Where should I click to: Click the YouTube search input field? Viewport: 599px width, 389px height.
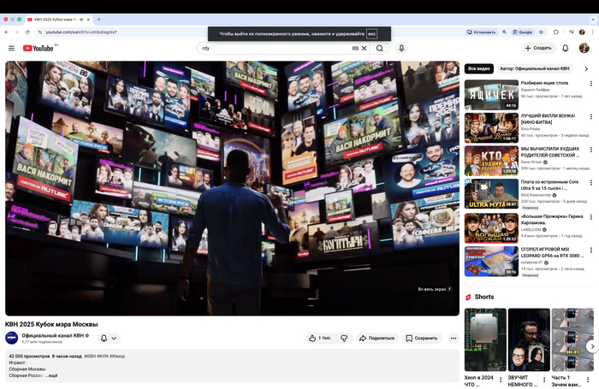coord(274,49)
